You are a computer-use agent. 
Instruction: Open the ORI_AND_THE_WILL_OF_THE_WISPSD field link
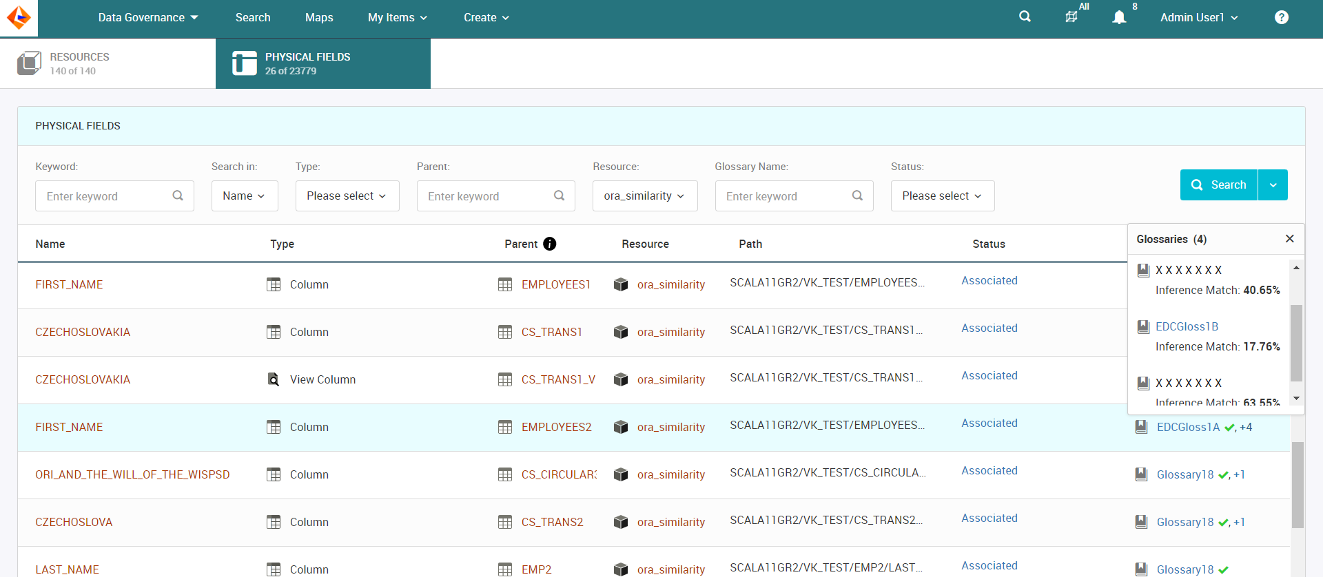pos(132,474)
